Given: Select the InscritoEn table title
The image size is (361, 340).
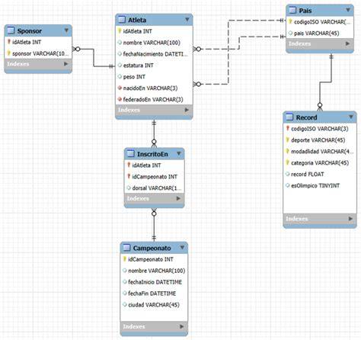Looking at the screenshot, I should pyautogui.click(x=152, y=154).
